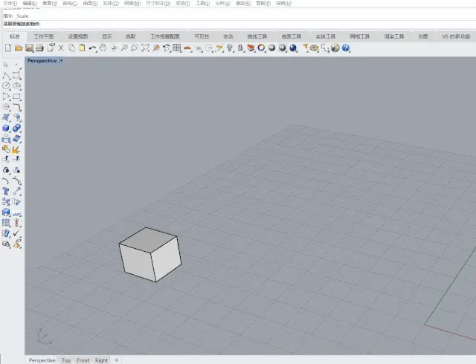Open the 编辑(E) menu
The width and height of the screenshot is (476, 364).
[x=30, y=3]
